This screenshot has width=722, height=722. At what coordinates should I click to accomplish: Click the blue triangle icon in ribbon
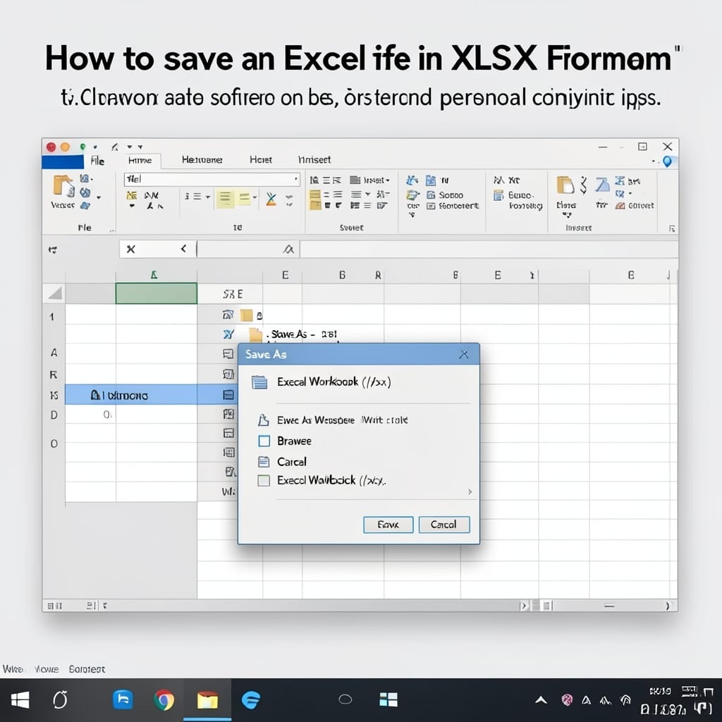pyautogui.click(x=602, y=185)
